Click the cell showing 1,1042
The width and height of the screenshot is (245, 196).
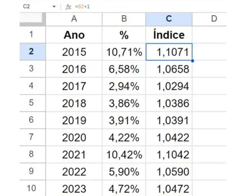click(x=169, y=154)
